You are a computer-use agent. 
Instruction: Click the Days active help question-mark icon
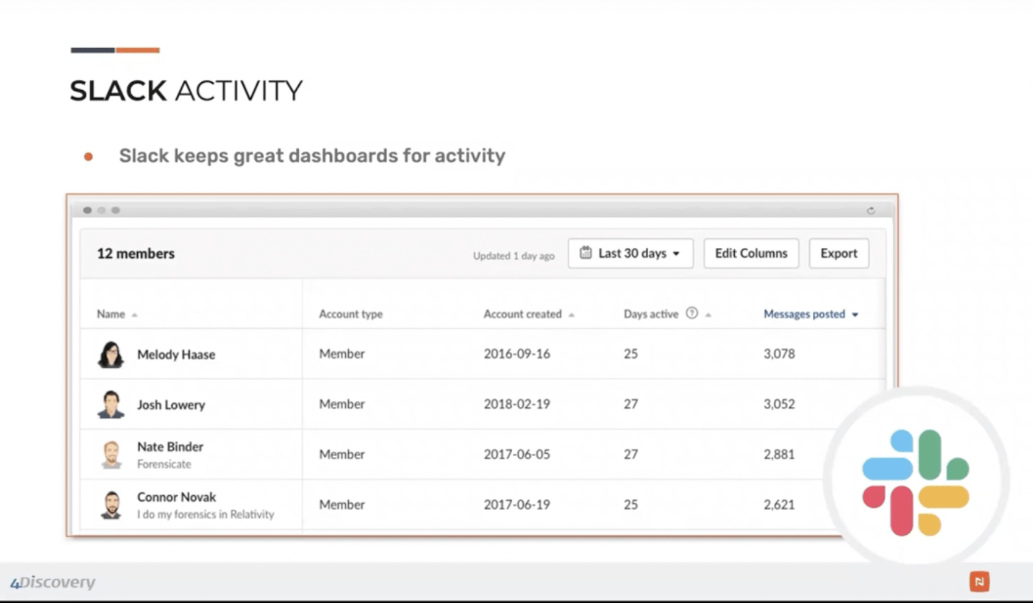pos(692,313)
